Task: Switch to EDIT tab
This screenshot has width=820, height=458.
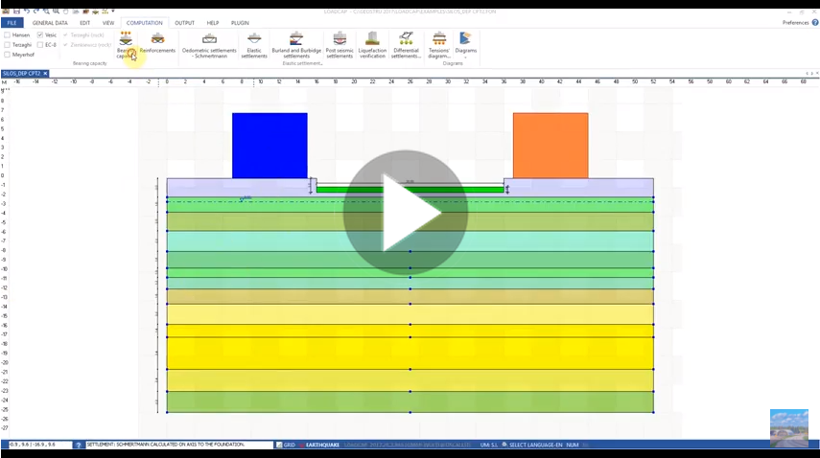Action: 84,23
